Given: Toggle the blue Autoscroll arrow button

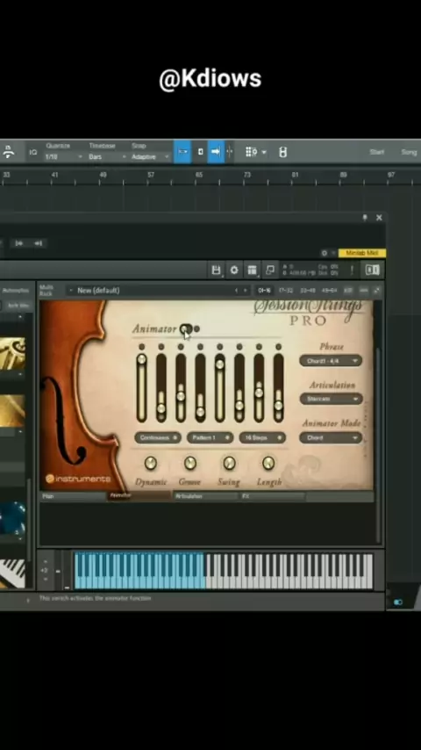Looking at the screenshot, I should tap(216, 152).
